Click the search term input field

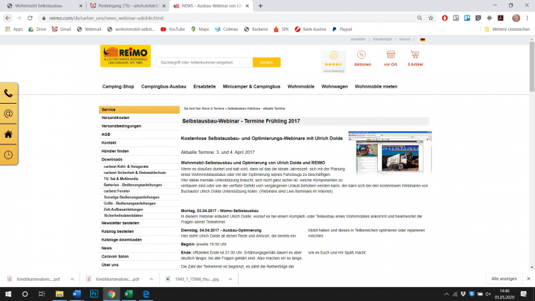point(205,62)
